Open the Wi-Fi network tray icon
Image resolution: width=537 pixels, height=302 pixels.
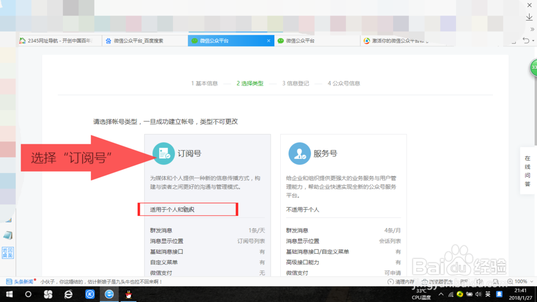(451, 294)
